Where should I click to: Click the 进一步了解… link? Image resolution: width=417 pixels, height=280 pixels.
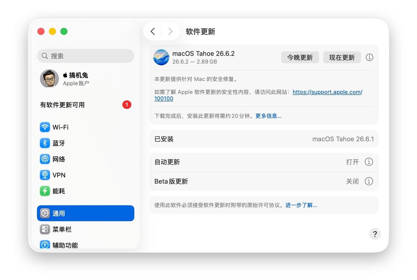pyautogui.click(x=301, y=205)
